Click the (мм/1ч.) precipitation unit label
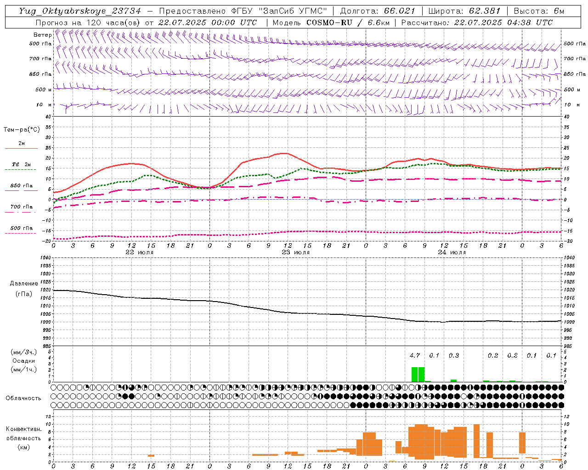 [24, 369]
